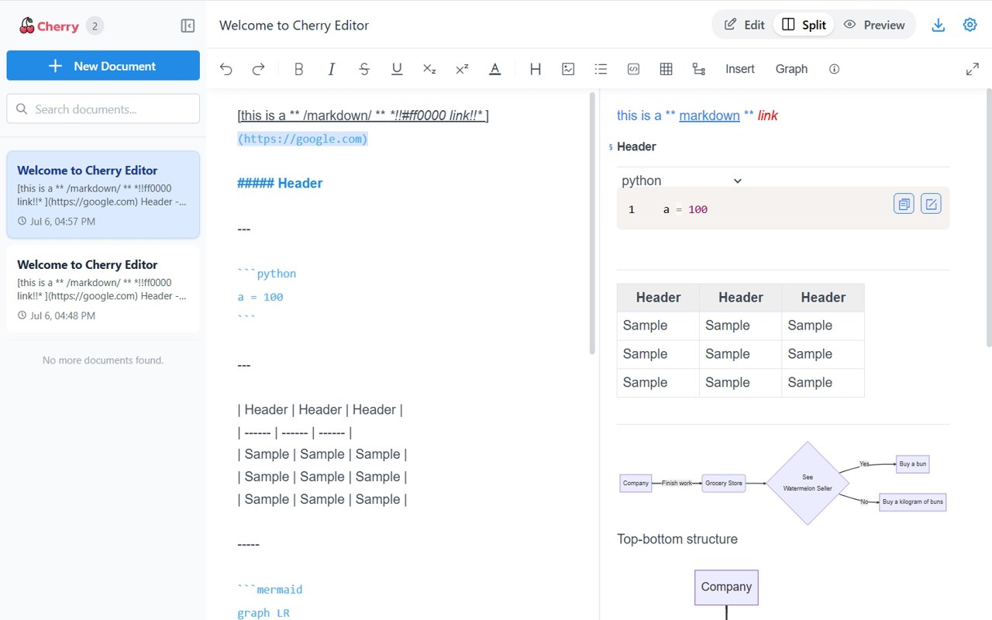Open the document dated Jul 6, 04:57 PM

point(103,195)
